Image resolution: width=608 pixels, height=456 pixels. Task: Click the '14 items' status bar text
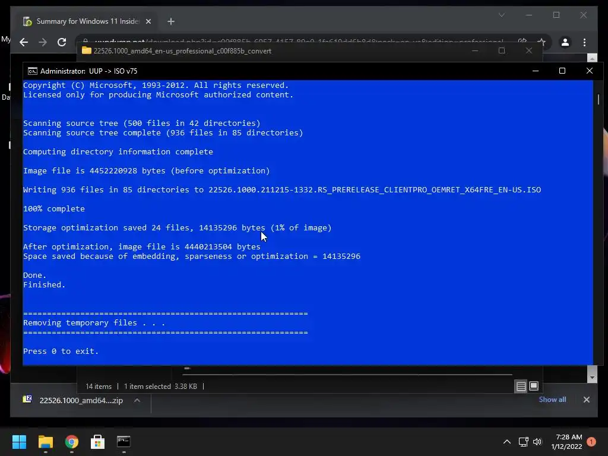[99, 386]
